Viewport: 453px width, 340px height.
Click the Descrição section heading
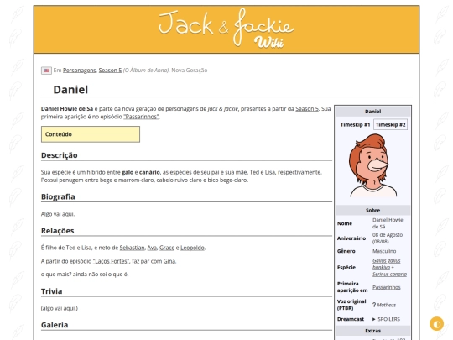click(60, 155)
